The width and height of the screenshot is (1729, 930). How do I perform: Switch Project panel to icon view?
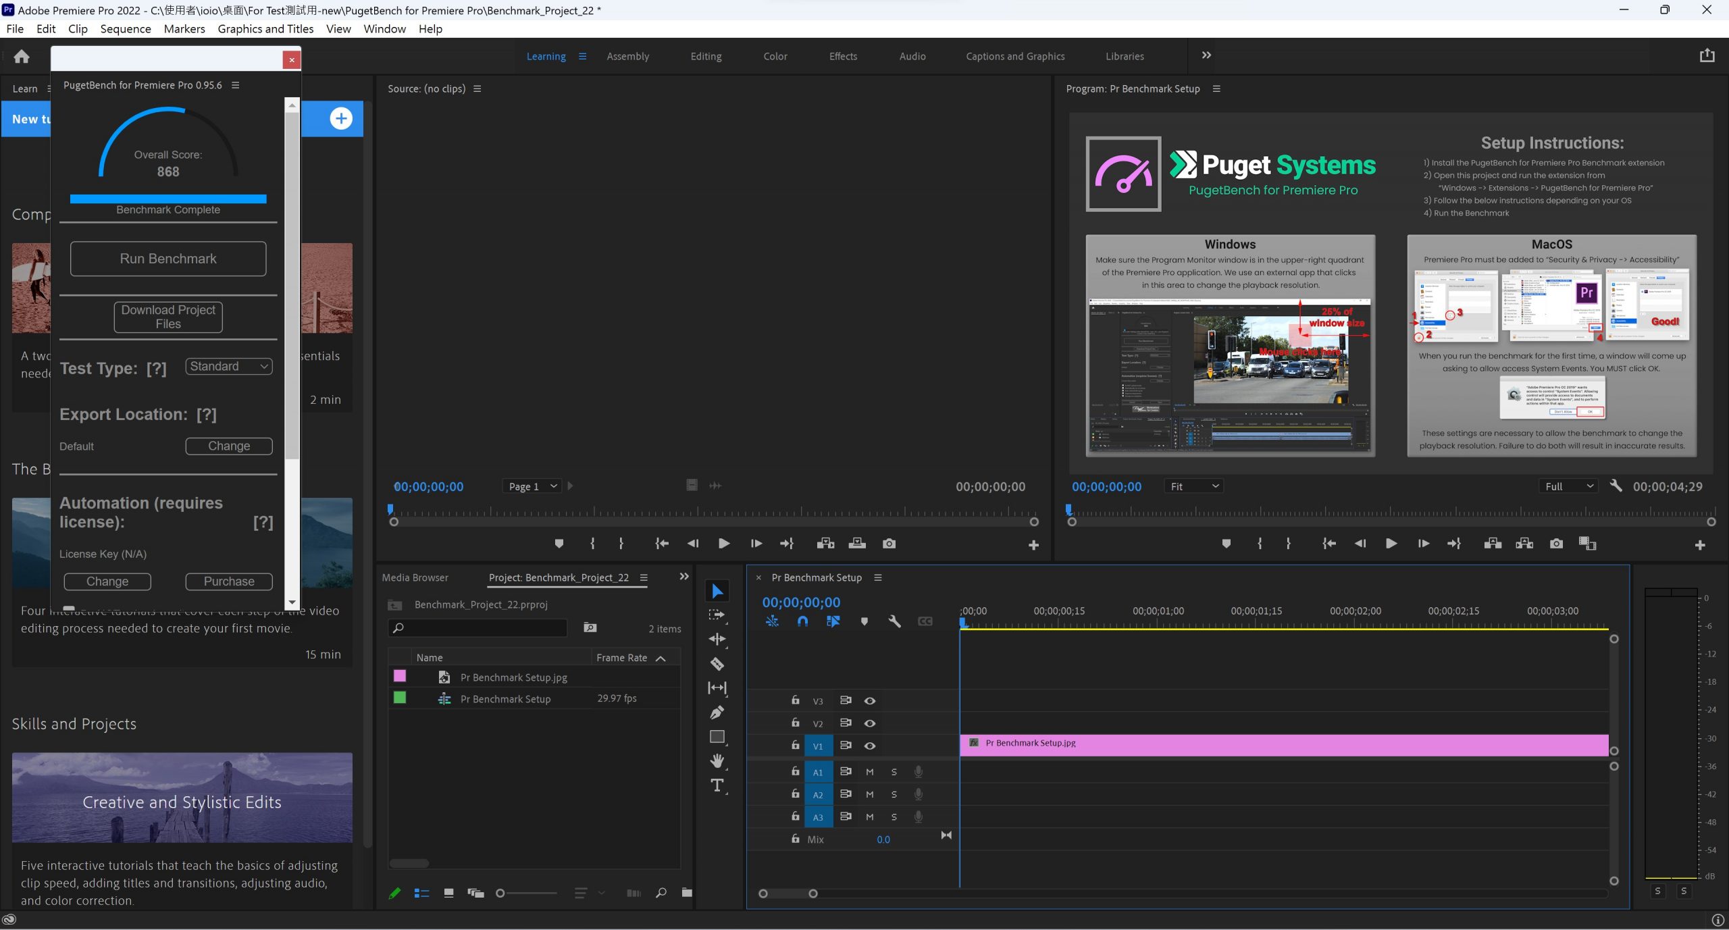[448, 893]
